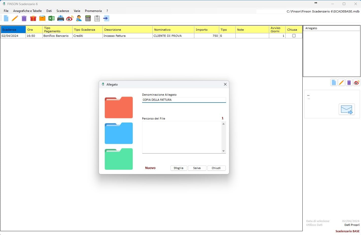Click the Descrizione column header

click(128, 29)
